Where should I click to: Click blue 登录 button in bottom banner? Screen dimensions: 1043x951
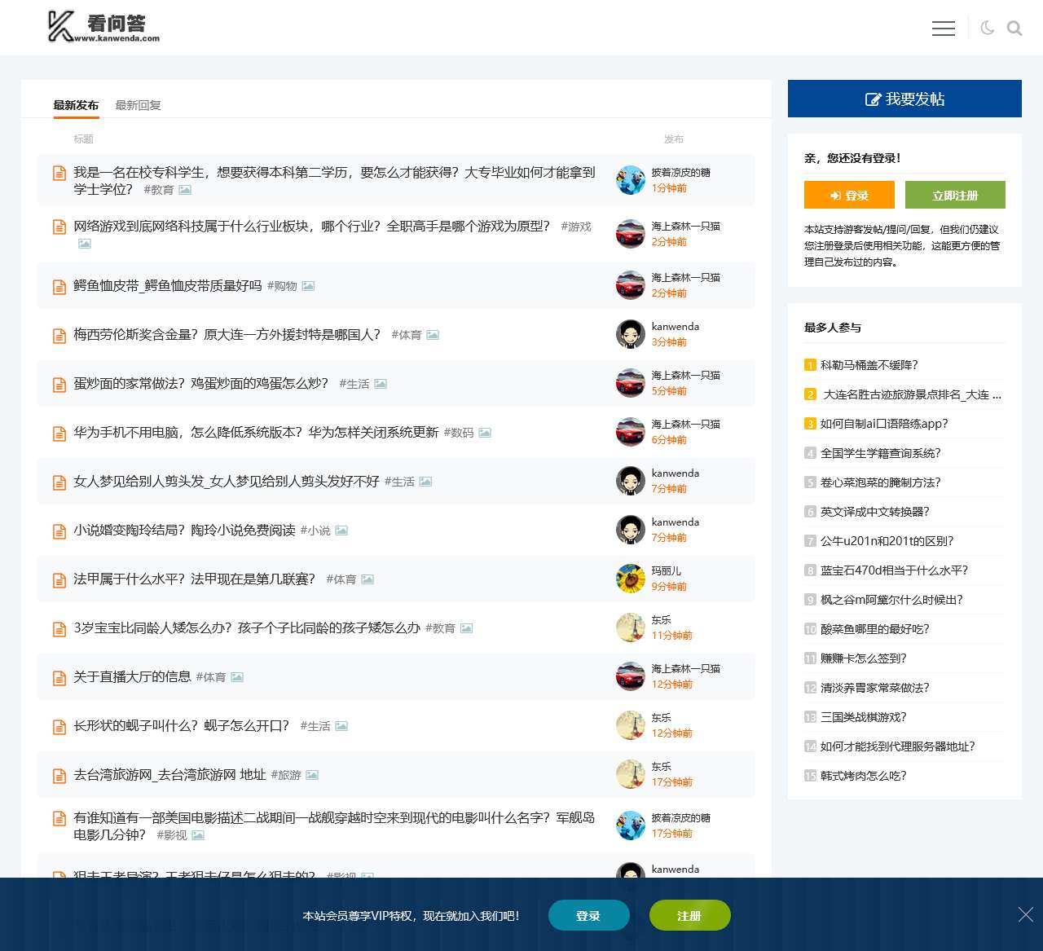coord(588,916)
